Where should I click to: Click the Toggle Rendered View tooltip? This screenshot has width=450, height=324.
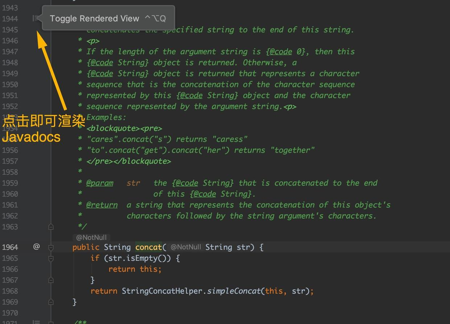(108, 18)
